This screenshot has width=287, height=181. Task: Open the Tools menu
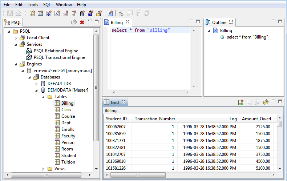(x=33, y=5)
